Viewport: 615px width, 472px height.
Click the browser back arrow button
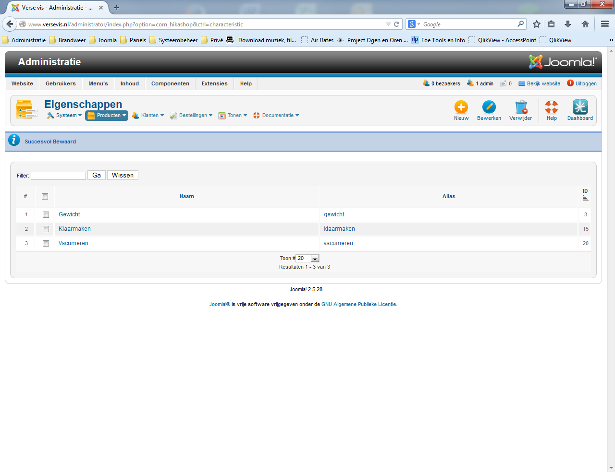click(10, 24)
